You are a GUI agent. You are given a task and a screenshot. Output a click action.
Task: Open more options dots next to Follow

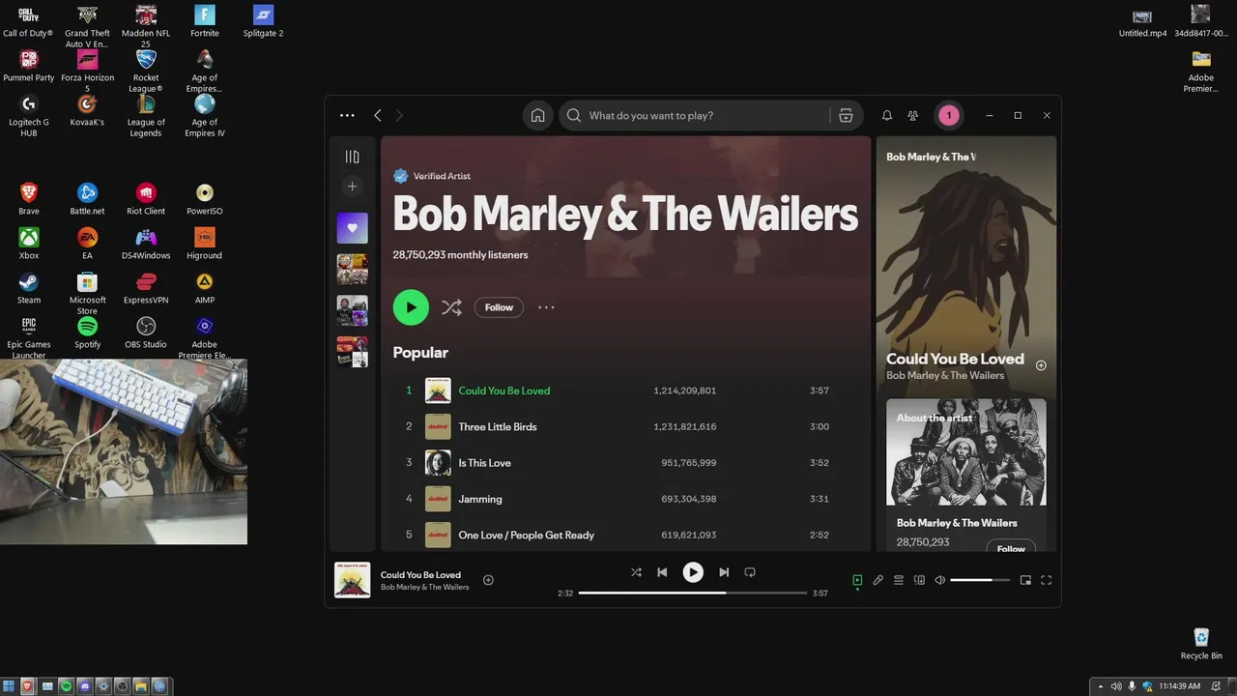546,307
